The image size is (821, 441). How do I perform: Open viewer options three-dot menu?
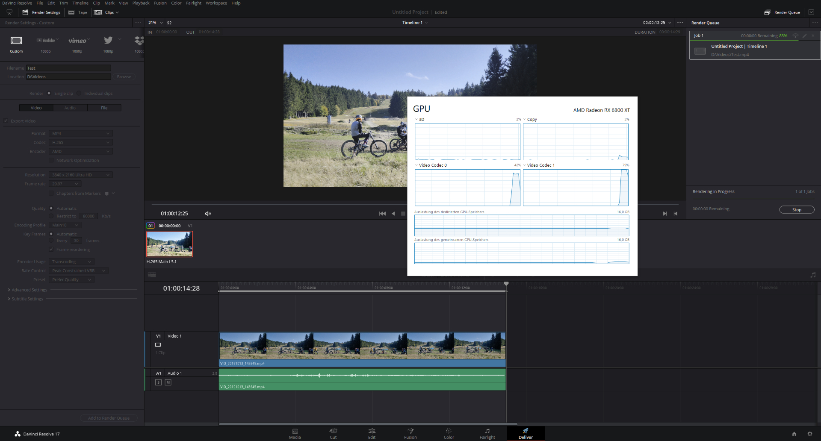pos(680,23)
